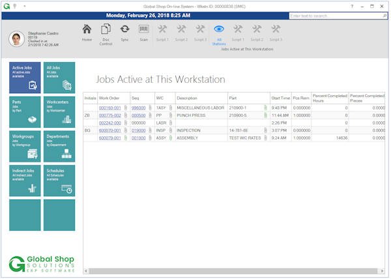The width and height of the screenshot is (391, 279).
Task: Click the search magnifier icon
Action: pos(384,16)
